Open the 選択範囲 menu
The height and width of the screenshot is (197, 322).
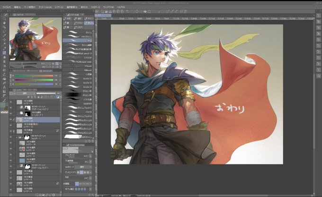72,7
